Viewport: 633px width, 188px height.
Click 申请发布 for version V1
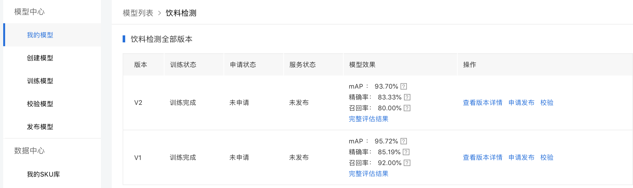(522, 157)
